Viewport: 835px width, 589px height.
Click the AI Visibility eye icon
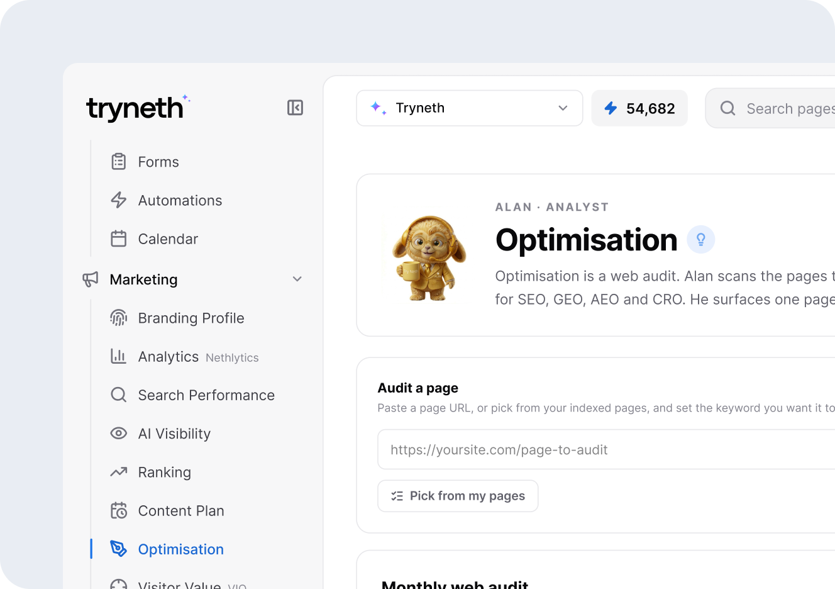[x=118, y=433]
